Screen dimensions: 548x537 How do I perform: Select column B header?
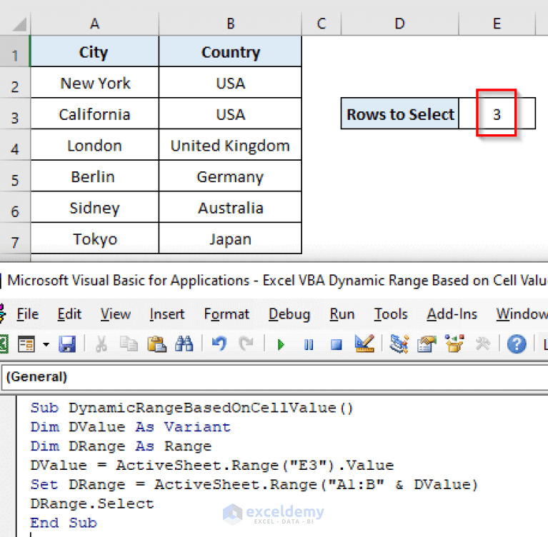230,24
